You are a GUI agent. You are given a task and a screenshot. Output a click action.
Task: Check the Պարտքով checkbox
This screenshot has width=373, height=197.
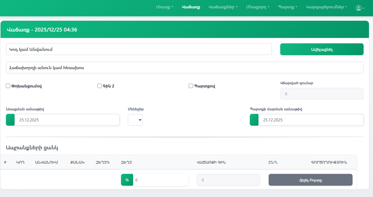(191, 86)
